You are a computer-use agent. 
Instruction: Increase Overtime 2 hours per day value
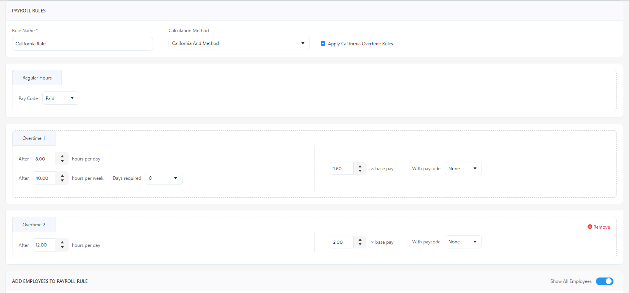click(x=62, y=243)
